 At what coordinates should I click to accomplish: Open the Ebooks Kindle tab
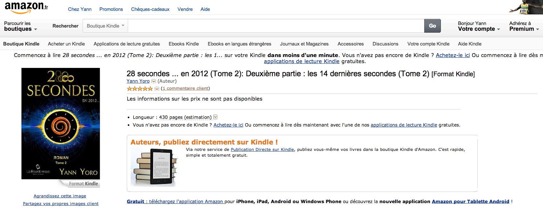point(184,44)
